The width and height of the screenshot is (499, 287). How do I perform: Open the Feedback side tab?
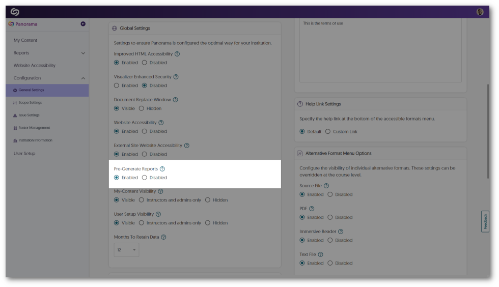click(x=485, y=221)
